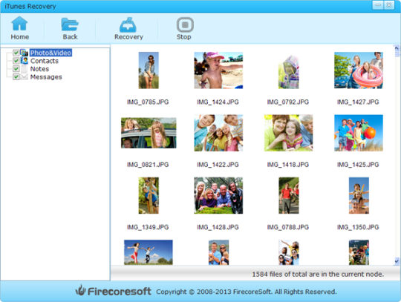This screenshot has width=401, height=302.
Task: Select the IMG_1422.JPG photo thumbnail
Action: click(x=218, y=133)
